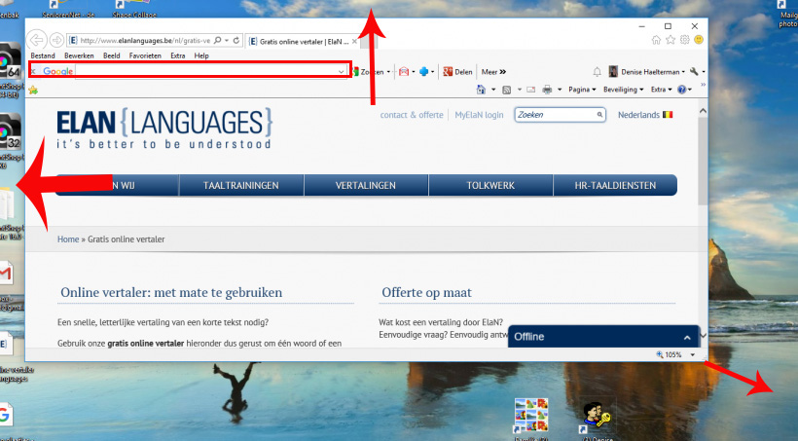Click the browser Back arrow button
The width and height of the screenshot is (798, 441).
click(x=37, y=40)
